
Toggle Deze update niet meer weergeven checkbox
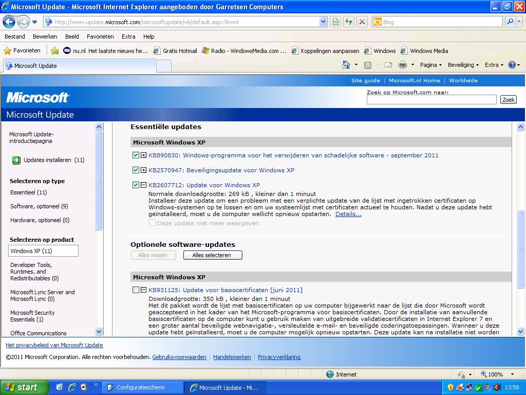click(152, 223)
